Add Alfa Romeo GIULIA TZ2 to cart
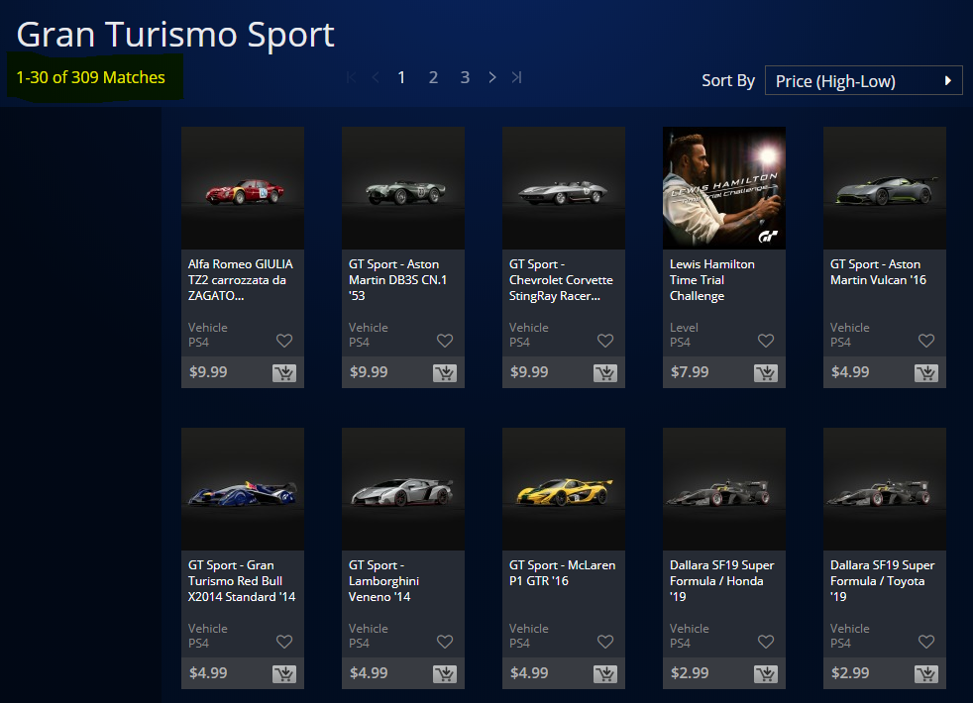973x703 pixels. (x=283, y=373)
